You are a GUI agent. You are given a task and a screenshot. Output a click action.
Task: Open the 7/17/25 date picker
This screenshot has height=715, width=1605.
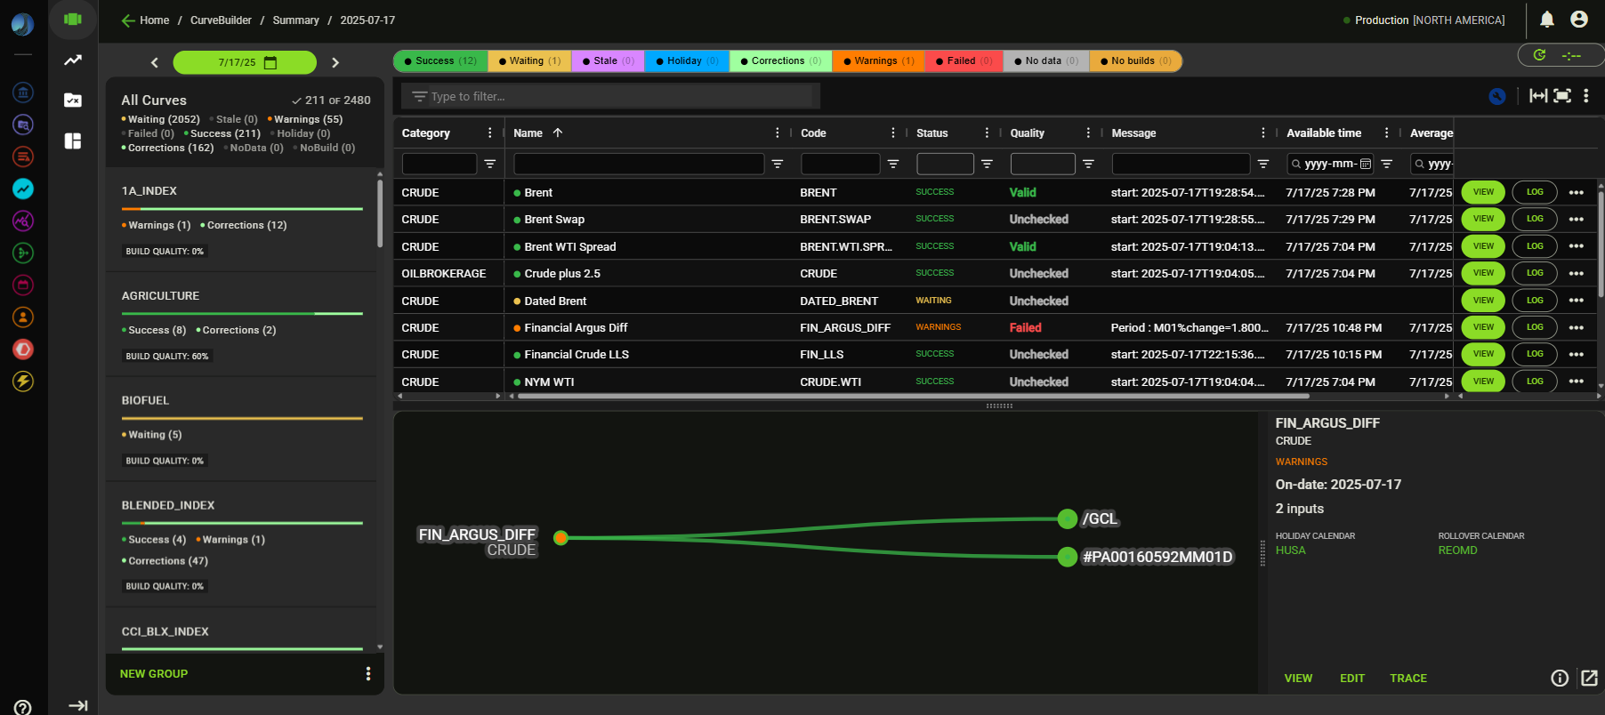[245, 62]
